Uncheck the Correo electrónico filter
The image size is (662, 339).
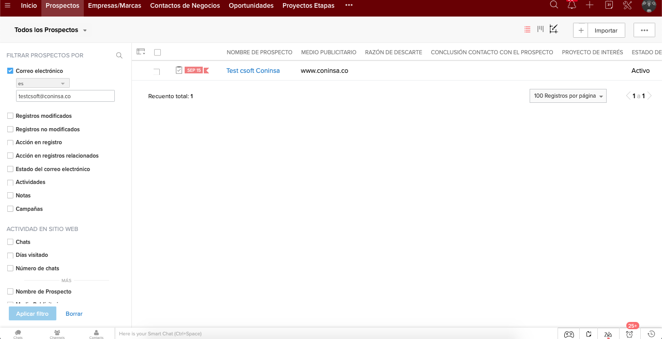10,71
